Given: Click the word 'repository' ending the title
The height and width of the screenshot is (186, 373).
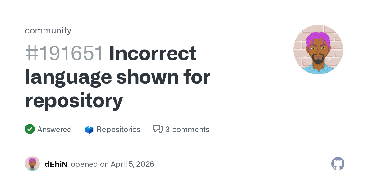Looking at the screenshot, I should click(74, 100).
